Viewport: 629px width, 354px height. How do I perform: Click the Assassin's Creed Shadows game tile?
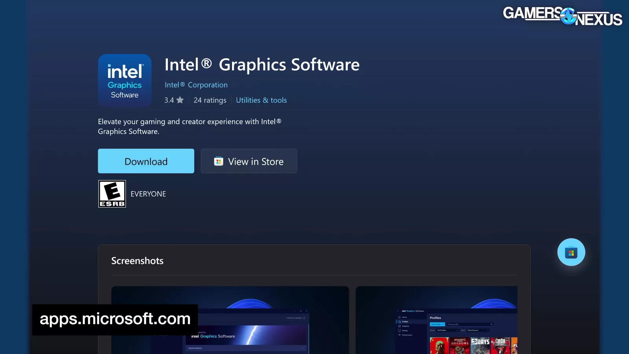coord(460,345)
